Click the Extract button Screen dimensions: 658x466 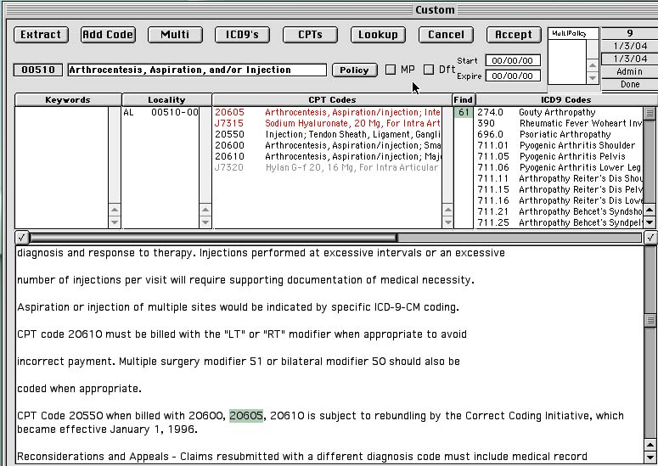(x=41, y=35)
